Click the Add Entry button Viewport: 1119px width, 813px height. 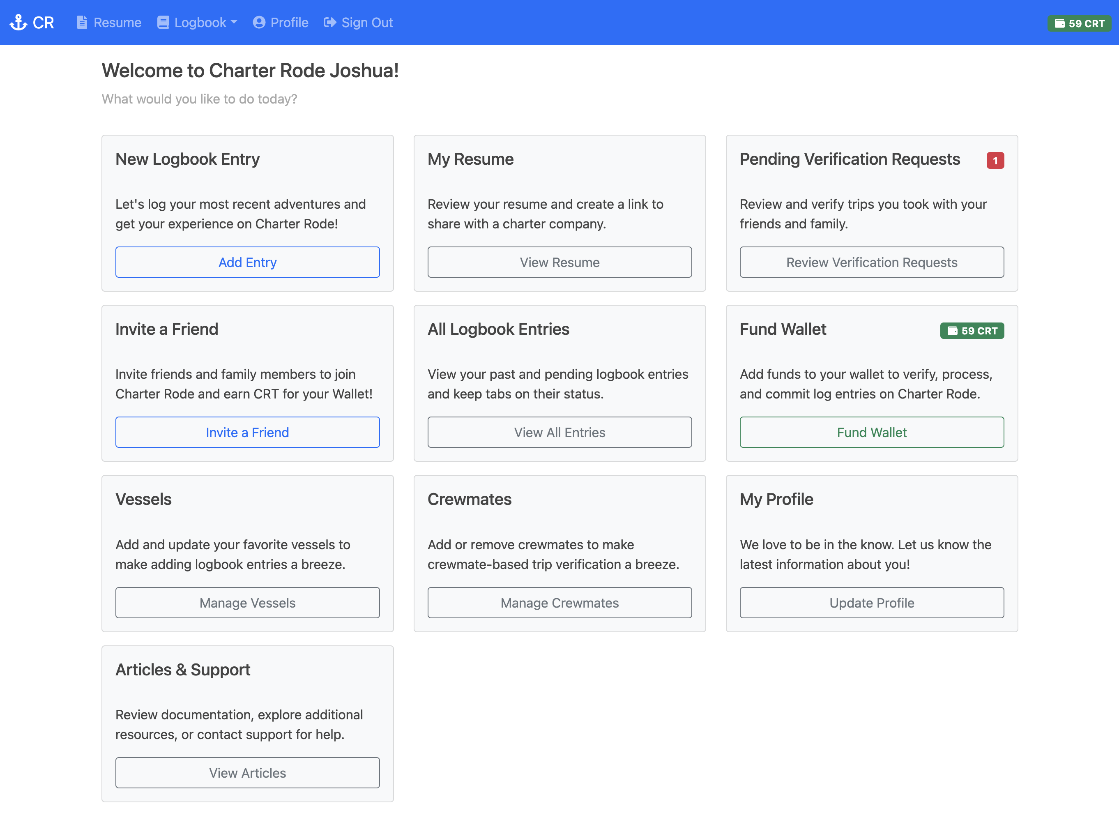248,262
